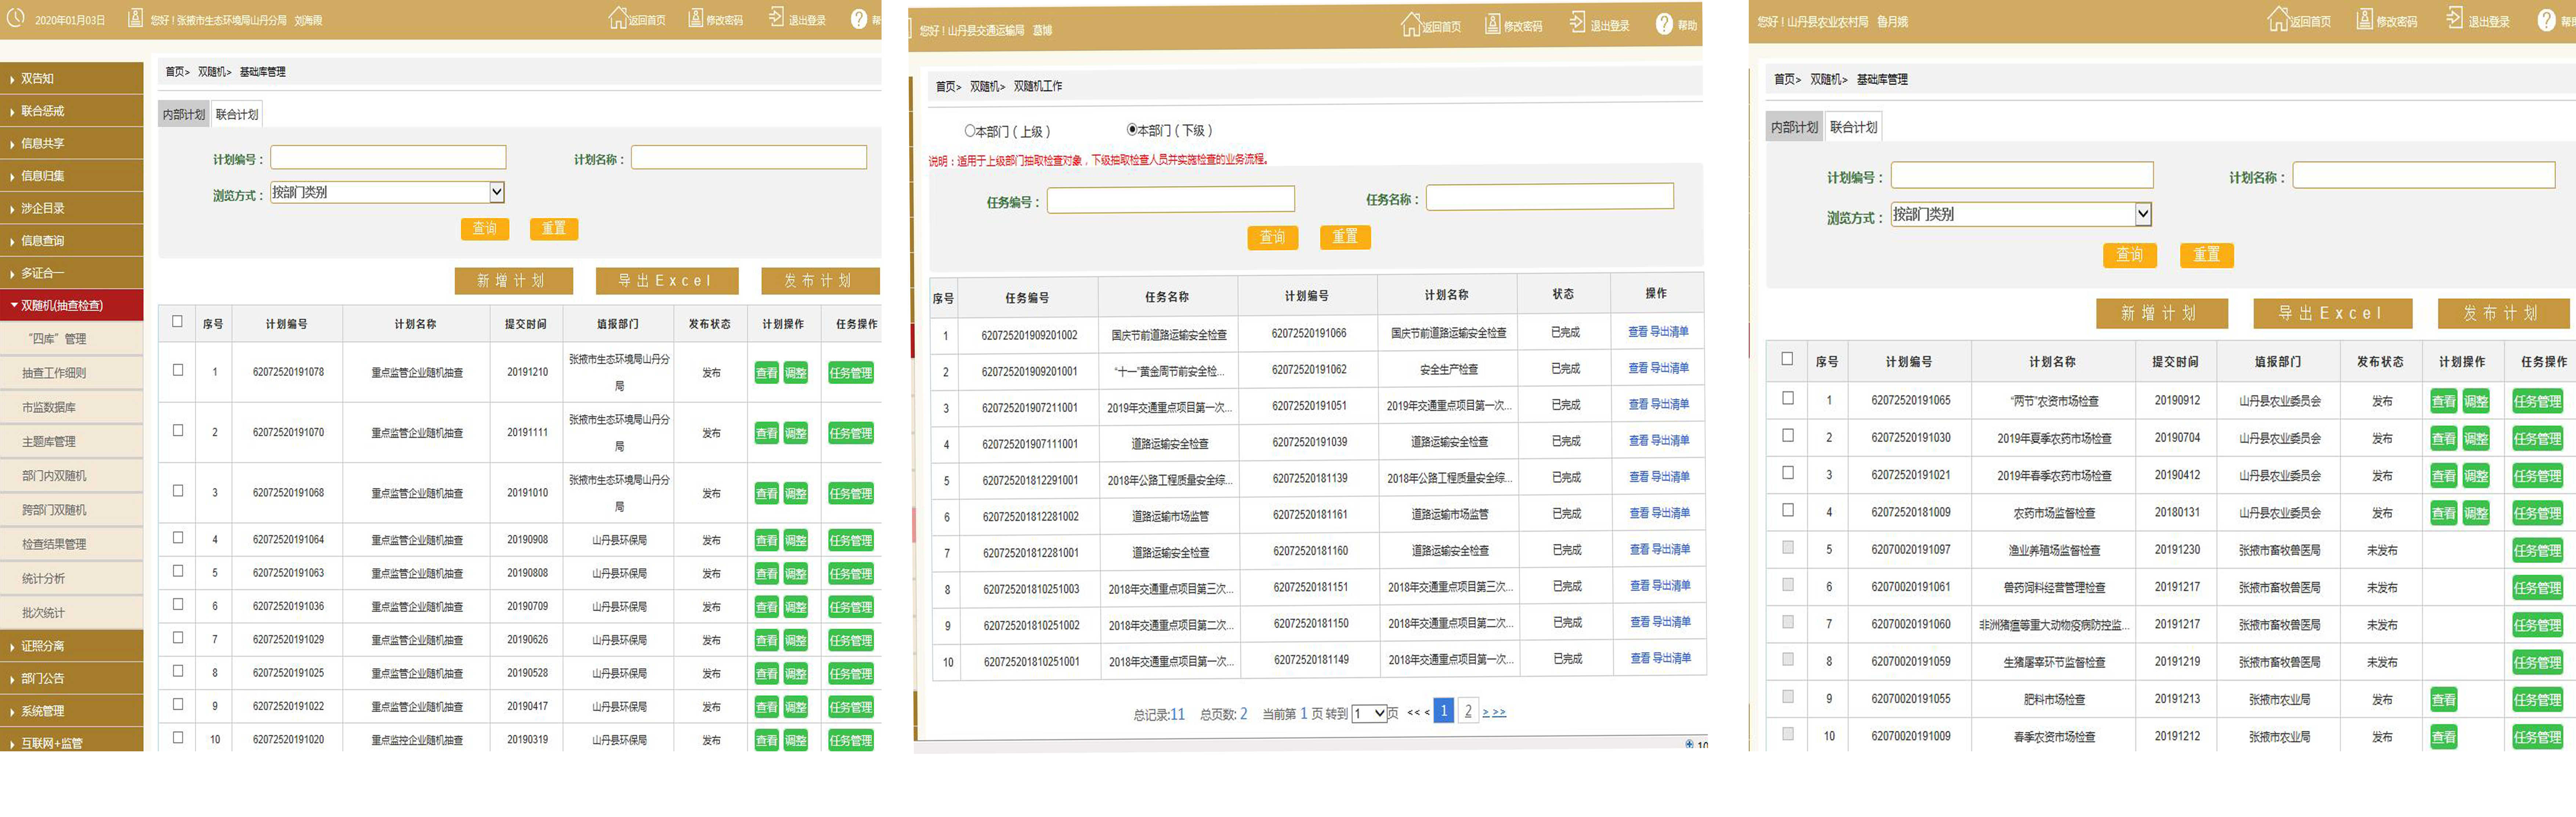Click help question icon in right window

(2546, 19)
